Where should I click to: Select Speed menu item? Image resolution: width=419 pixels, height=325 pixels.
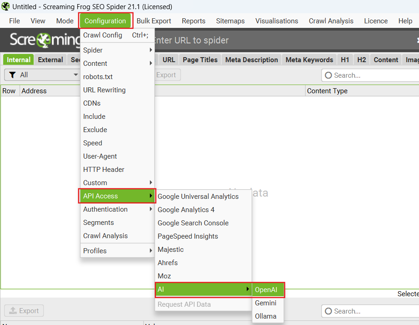click(x=117, y=143)
